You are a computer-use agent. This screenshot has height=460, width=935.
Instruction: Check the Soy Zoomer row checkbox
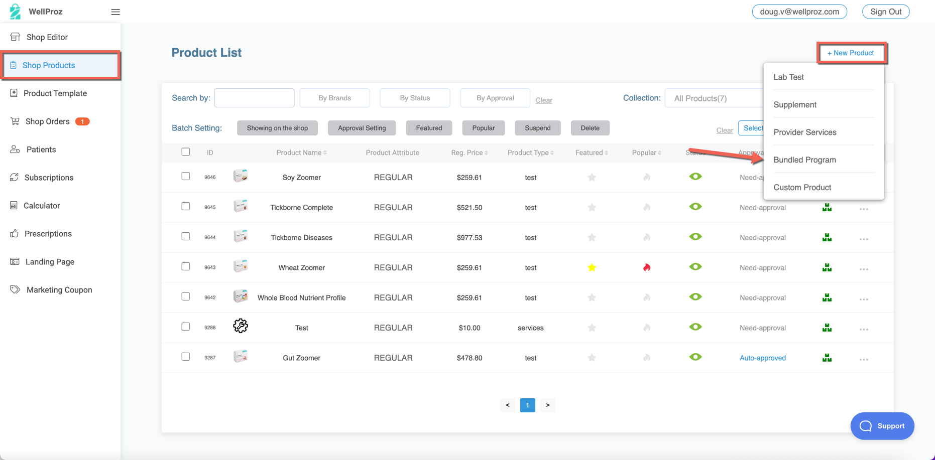pyautogui.click(x=186, y=176)
